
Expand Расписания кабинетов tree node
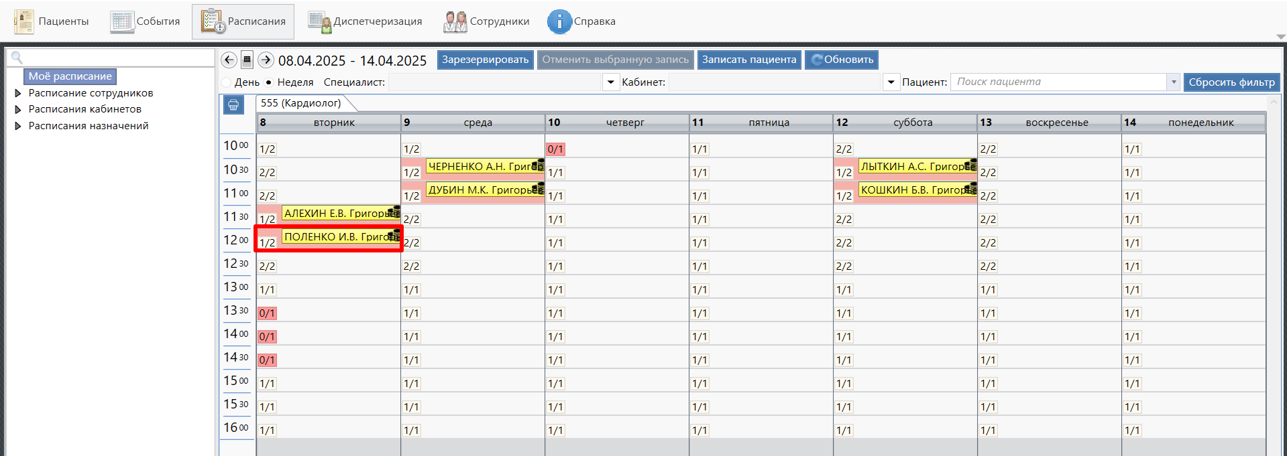[18, 109]
